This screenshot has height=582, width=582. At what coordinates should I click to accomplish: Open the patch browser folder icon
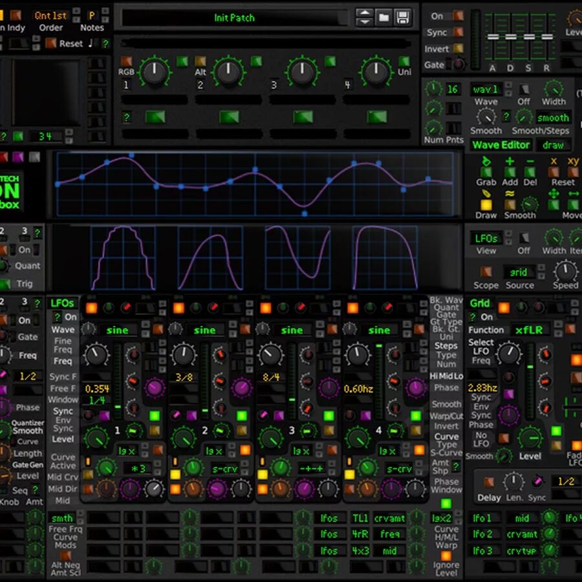[x=383, y=16]
